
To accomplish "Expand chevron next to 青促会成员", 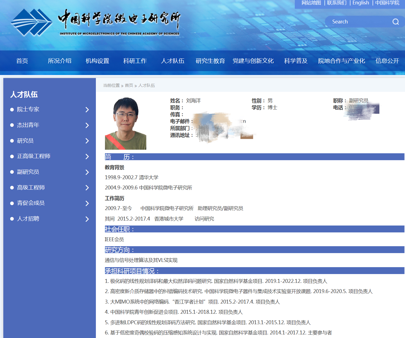I will (87, 203).
